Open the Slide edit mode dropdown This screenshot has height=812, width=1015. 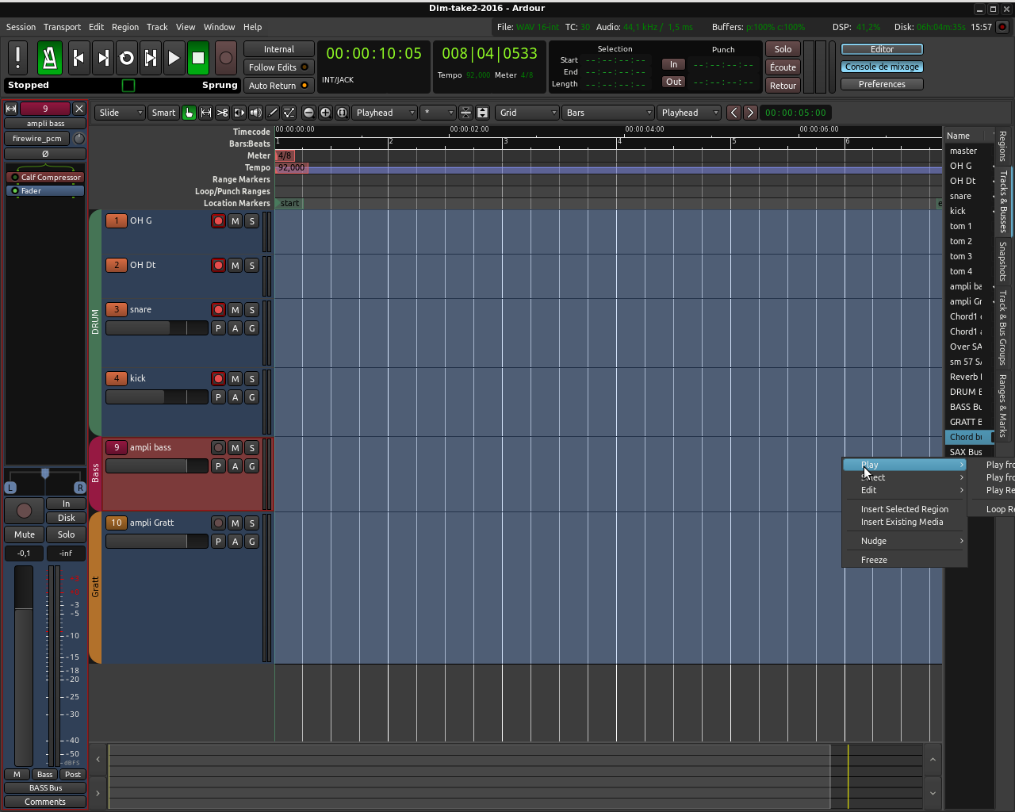pyautogui.click(x=120, y=113)
